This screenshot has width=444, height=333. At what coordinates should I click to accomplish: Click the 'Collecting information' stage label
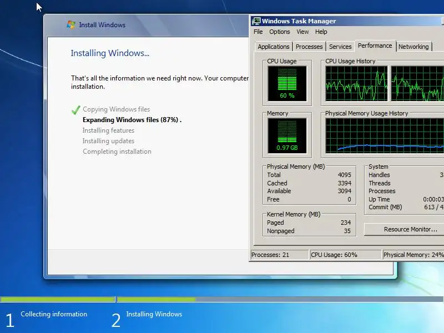[x=54, y=314]
